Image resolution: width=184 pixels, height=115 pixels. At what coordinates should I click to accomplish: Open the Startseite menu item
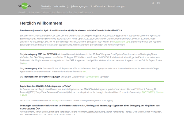(46, 6)
